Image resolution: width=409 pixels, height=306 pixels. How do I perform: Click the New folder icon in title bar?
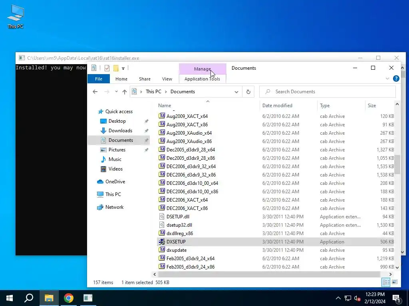point(116,68)
